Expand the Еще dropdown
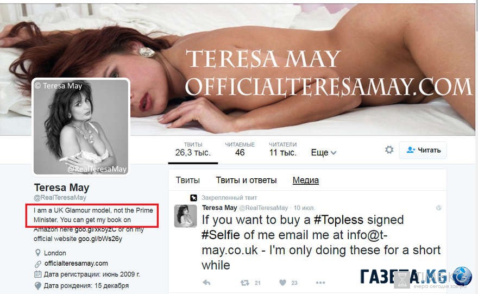 coord(323,153)
